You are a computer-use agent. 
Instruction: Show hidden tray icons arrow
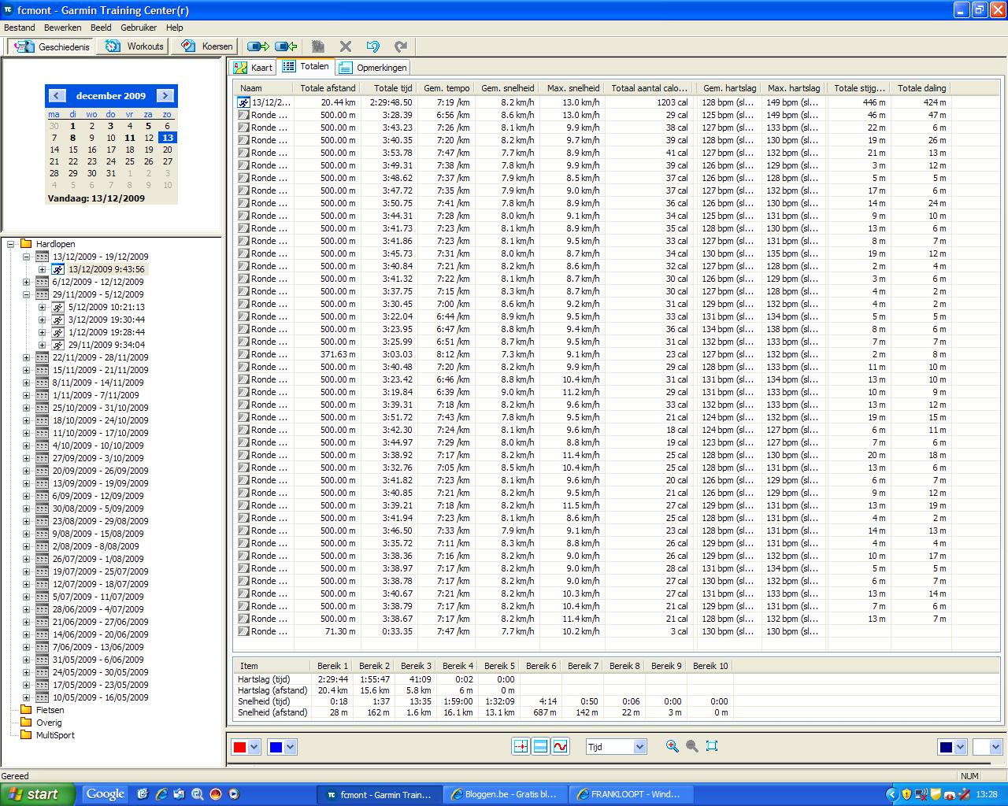coord(892,794)
